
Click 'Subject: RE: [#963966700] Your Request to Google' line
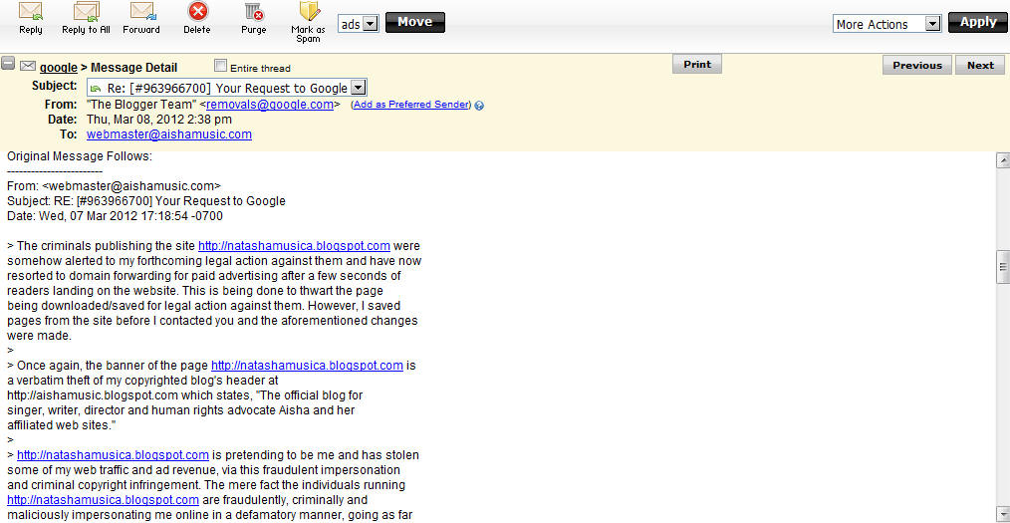click(x=146, y=201)
